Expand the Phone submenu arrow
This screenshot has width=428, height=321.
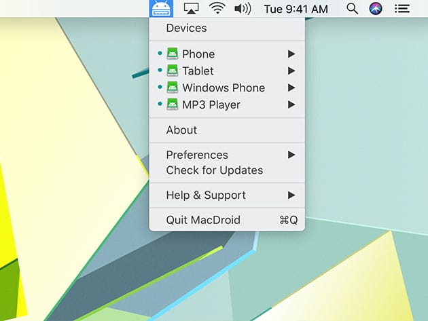pyautogui.click(x=291, y=54)
